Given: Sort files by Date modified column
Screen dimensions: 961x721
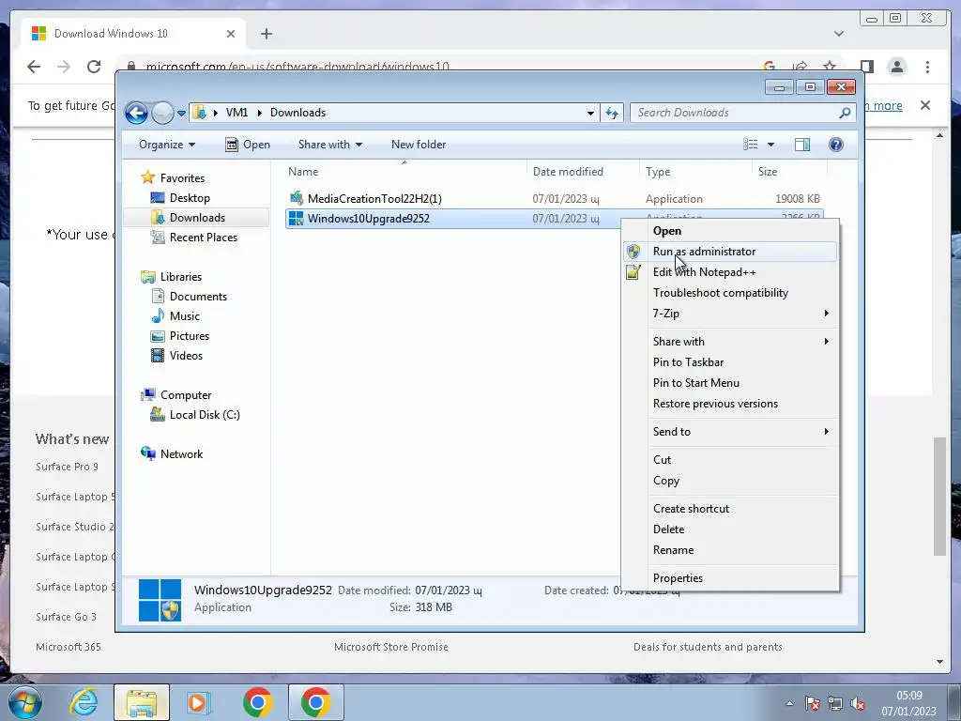Looking at the screenshot, I should (568, 173).
